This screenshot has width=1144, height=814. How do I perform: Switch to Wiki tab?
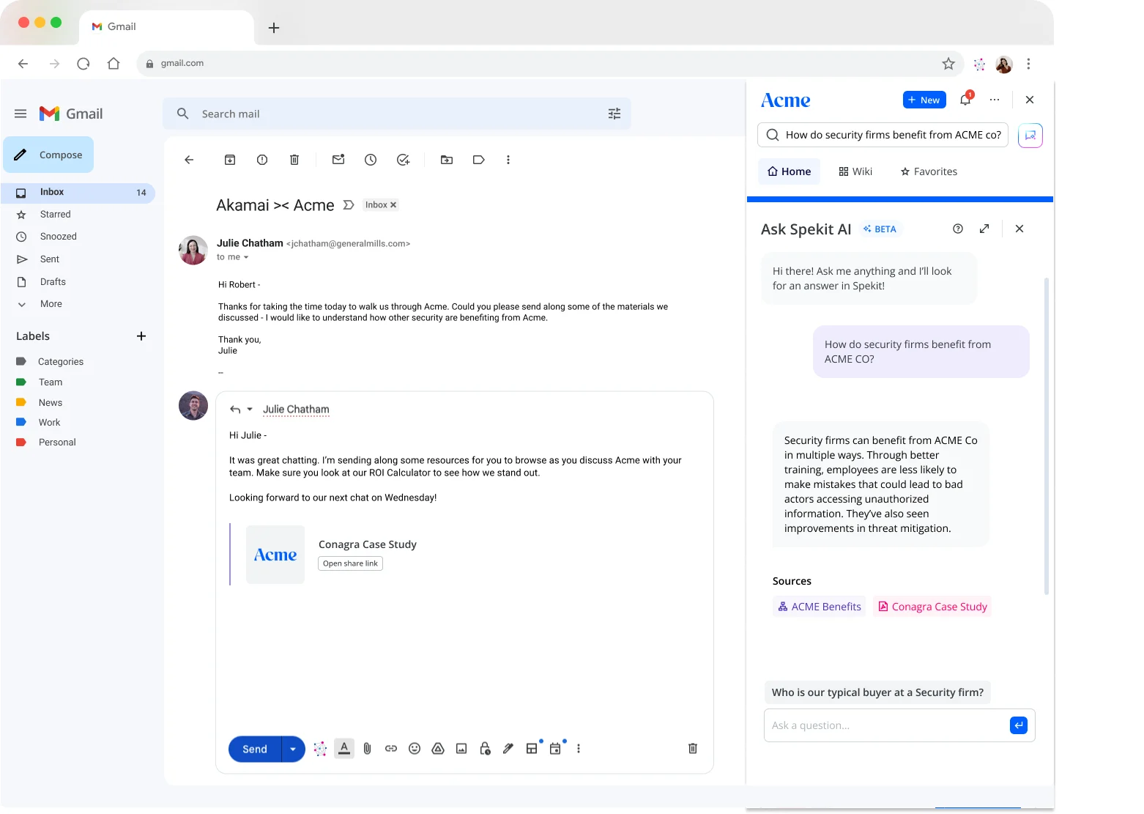855,171
